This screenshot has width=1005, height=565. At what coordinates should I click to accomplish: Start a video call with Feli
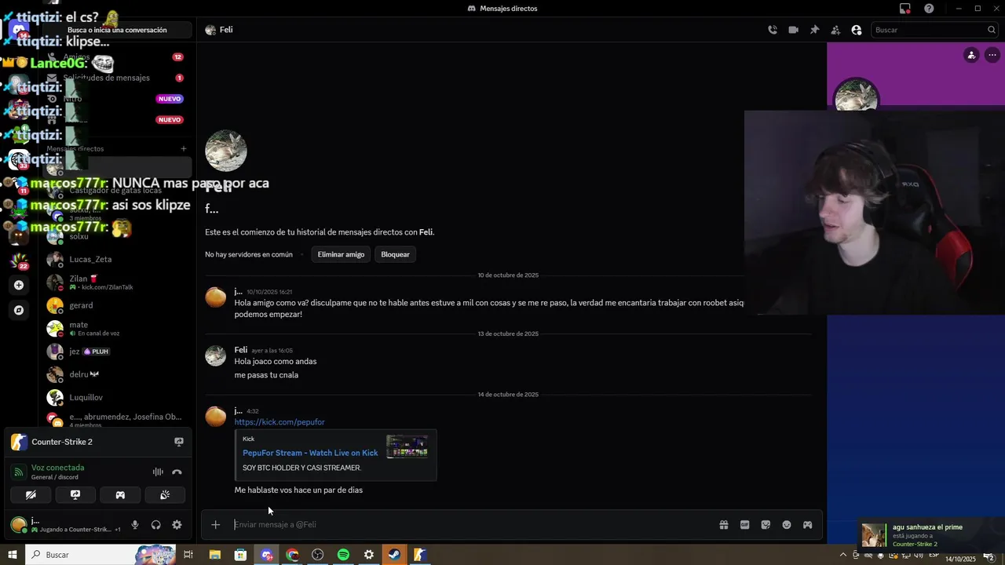point(794,30)
